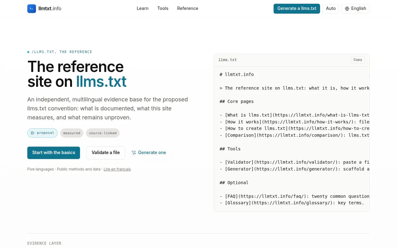Click the '## Core pages' code line
Image resolution: width=397 pixels, height=248 pixels.
(x=237, y=101)
